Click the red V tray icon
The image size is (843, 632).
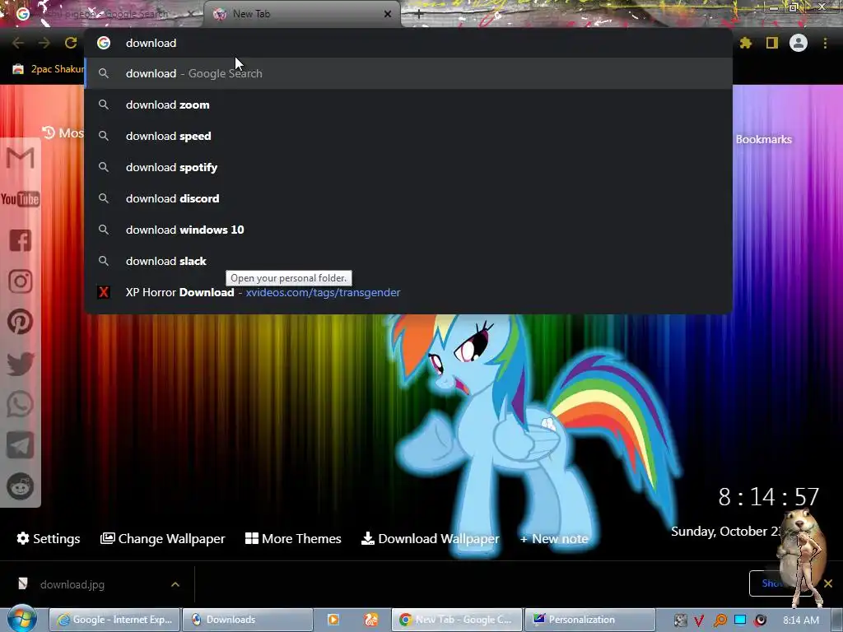700,620
